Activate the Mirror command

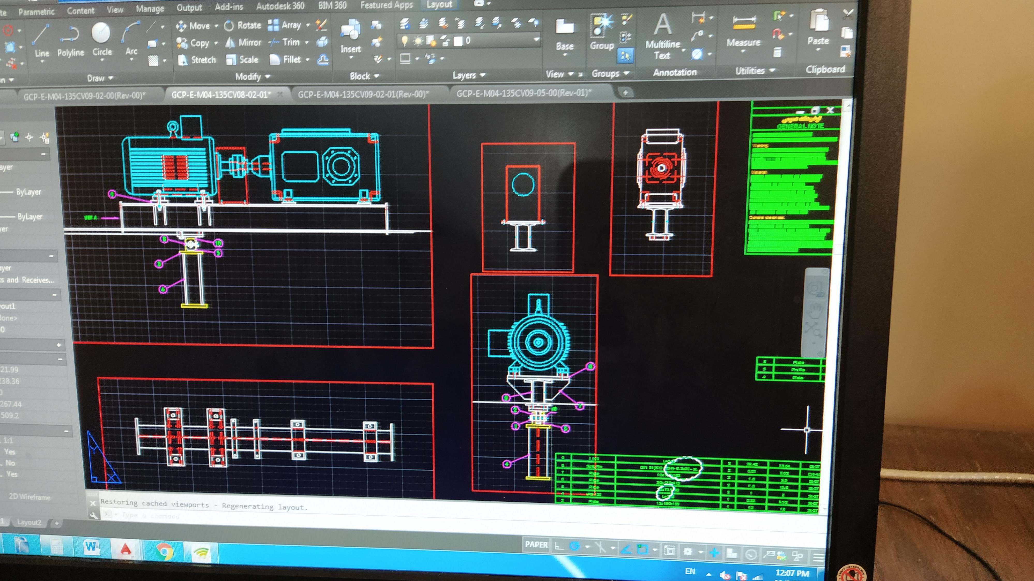(x=243, y=42)
